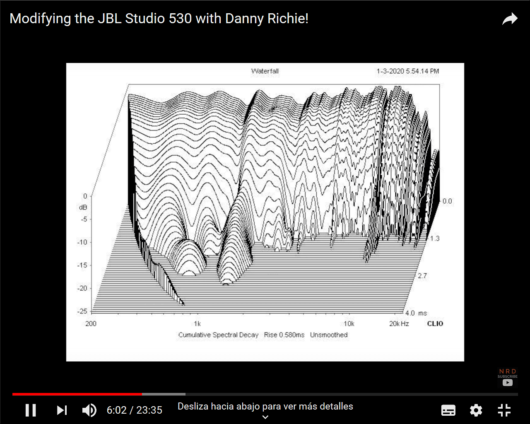530x424 pixels.
Task: Expand details via the down chevron
Action: coord(265,417)
